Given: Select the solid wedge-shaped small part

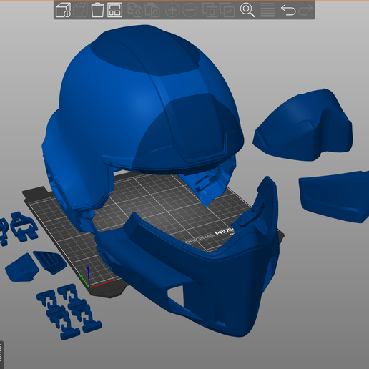Looking at the screenshot, I should (x=22, y=267).
